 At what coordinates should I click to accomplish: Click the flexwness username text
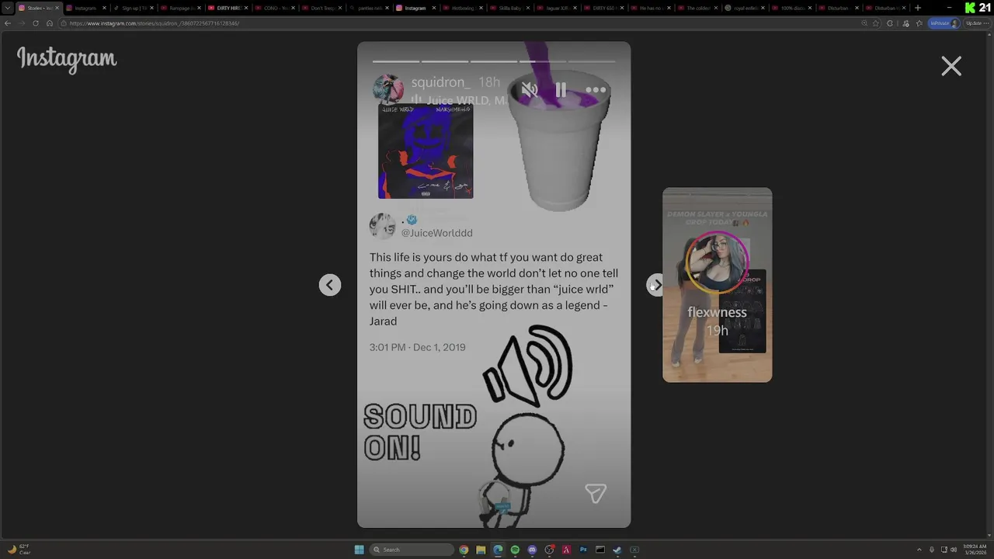pos(717,312)
